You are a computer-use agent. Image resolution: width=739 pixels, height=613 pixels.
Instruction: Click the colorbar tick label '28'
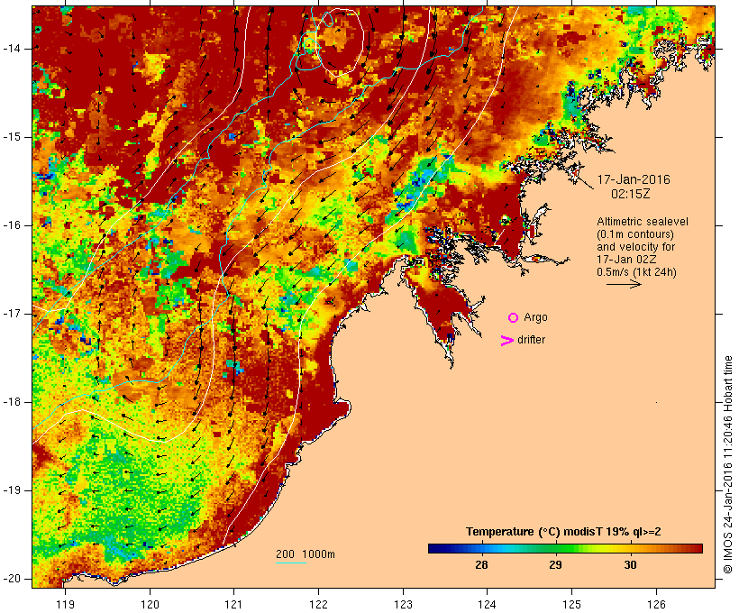pyautogui.click(x=481, y=565)
